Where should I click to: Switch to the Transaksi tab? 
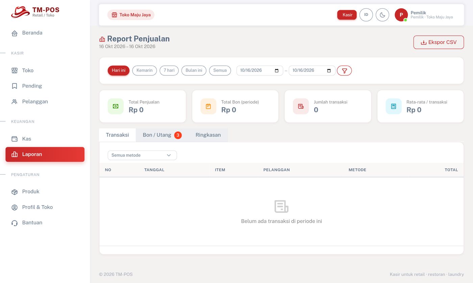coord(117,135)
